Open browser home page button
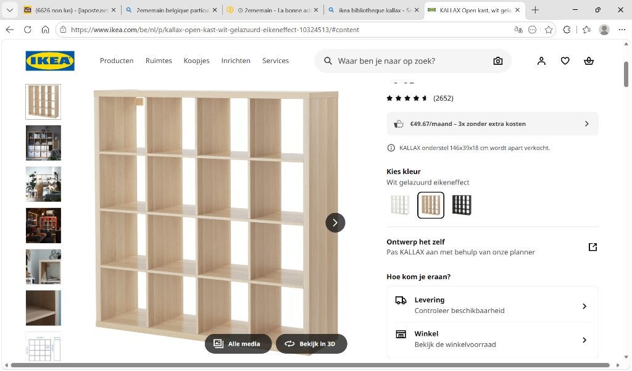632x371 pixels. tap(45, 30)
